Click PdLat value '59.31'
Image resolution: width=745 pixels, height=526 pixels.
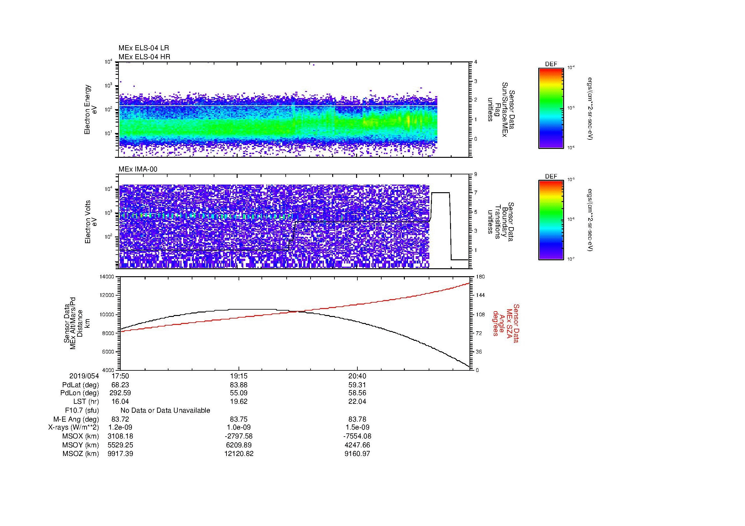pyautogui.click(x=357, y=385)
